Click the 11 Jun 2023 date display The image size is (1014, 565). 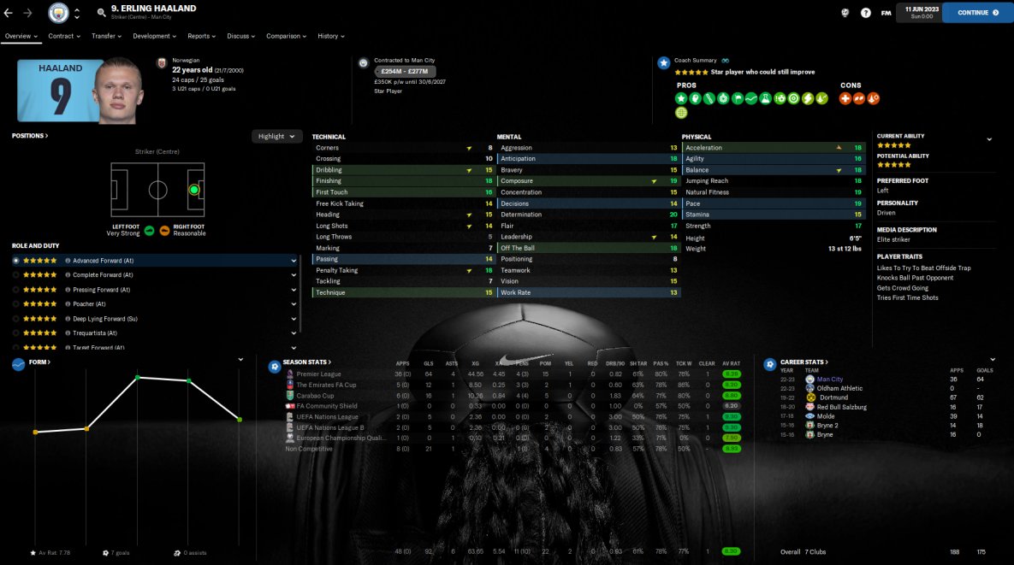click(x=922, y=12)
